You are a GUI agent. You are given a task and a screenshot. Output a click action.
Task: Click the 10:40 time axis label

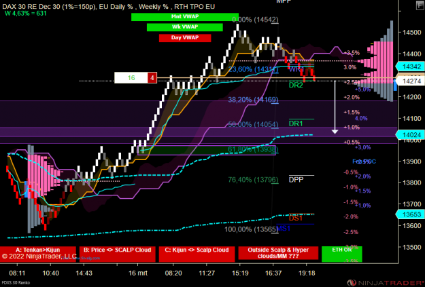(x=51, y=273)
